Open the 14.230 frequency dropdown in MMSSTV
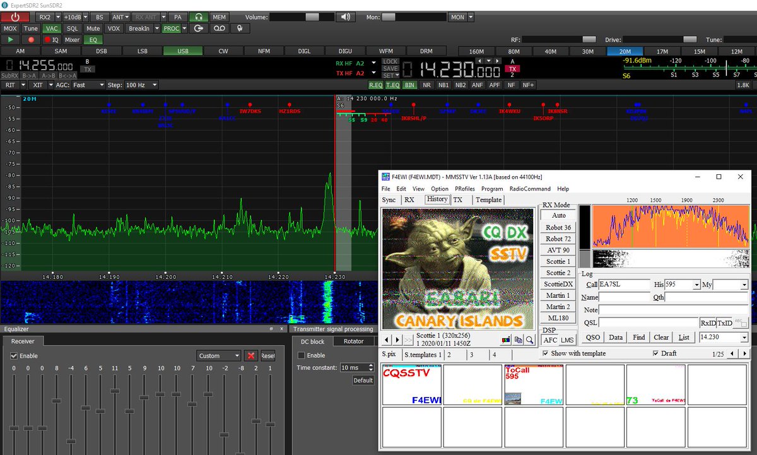 coord(744,338)
